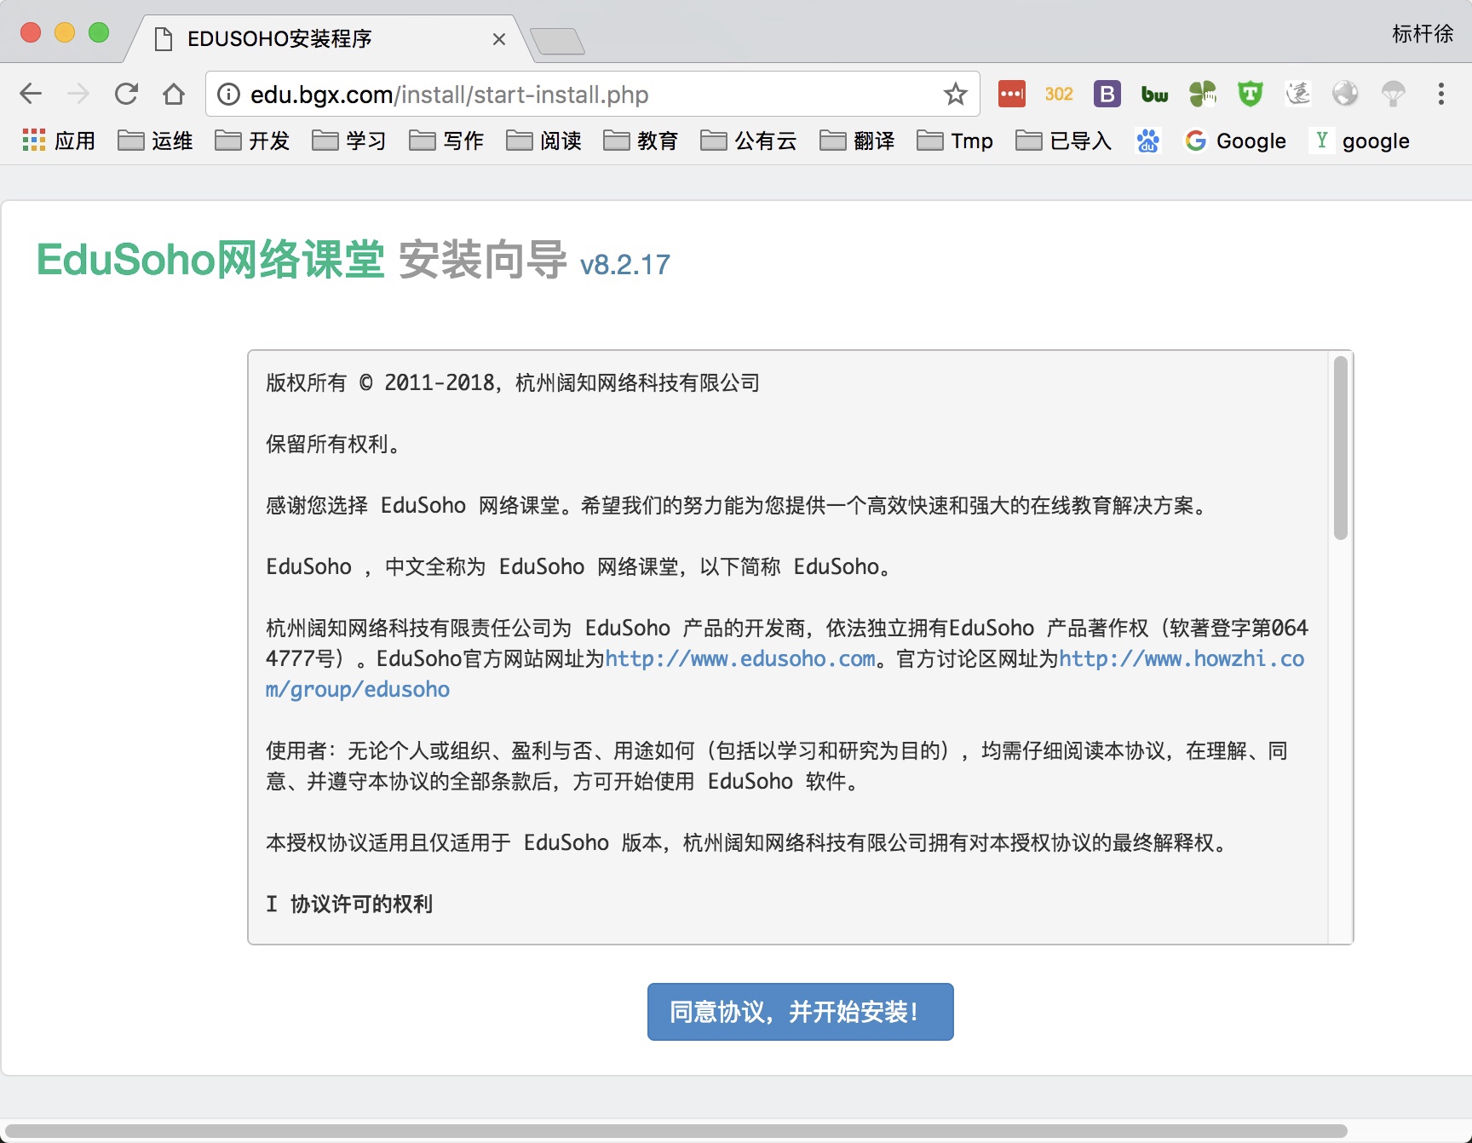Screen dimensions: 1472x1143
Task: Open the Google bookmark
Action: click(1235, 141)
